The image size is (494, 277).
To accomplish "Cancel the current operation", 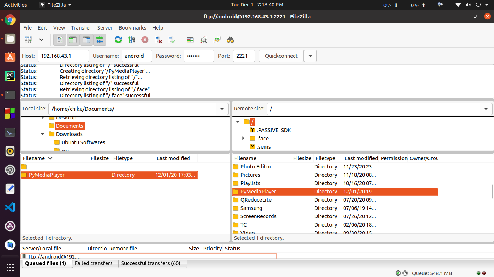I will [145, 40].
